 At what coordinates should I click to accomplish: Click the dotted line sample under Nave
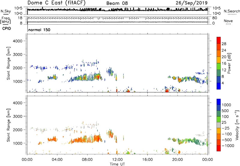tap(229, 24)
